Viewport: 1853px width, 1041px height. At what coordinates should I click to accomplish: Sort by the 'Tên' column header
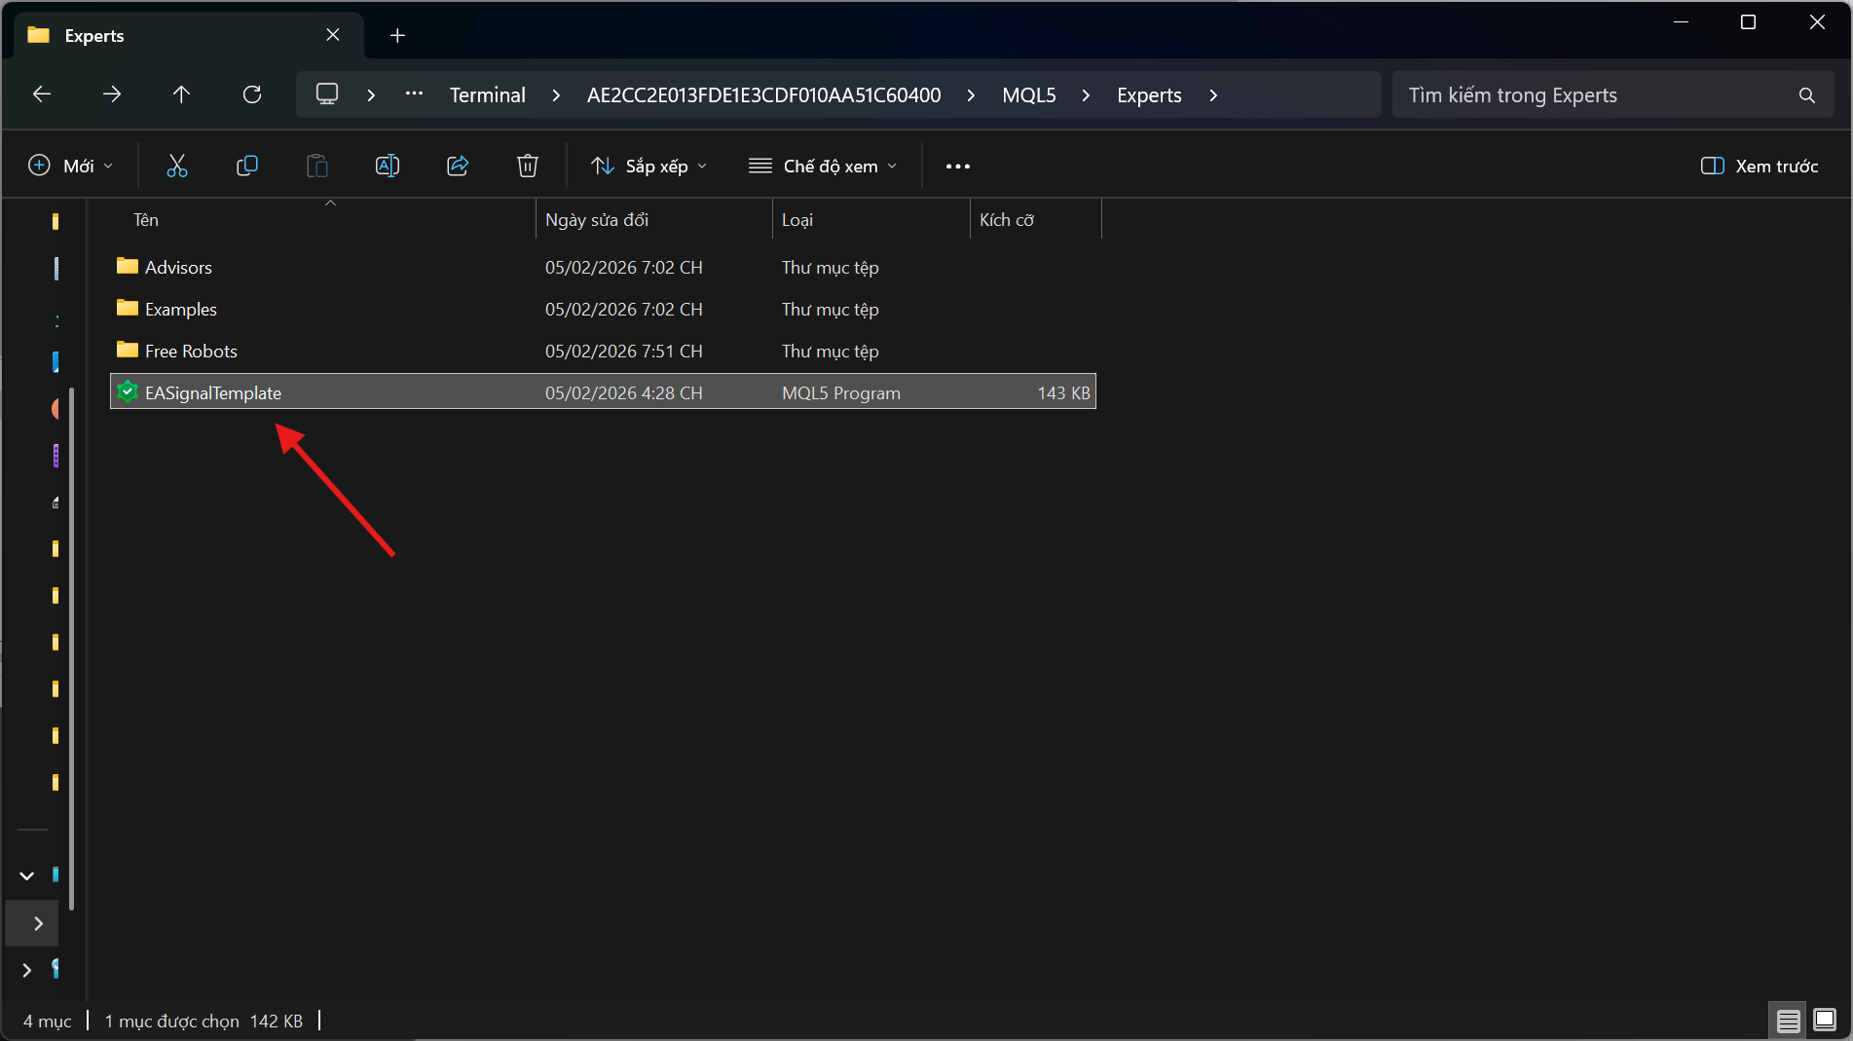[146, 220]
